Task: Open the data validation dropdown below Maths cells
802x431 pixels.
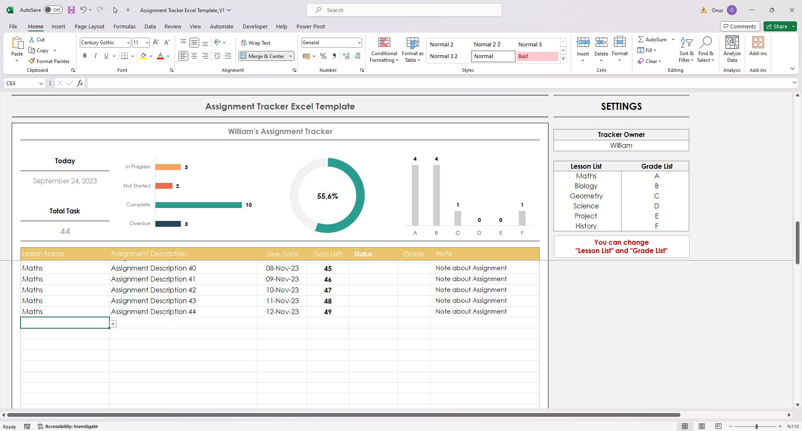Action: [x=113, y=323]
